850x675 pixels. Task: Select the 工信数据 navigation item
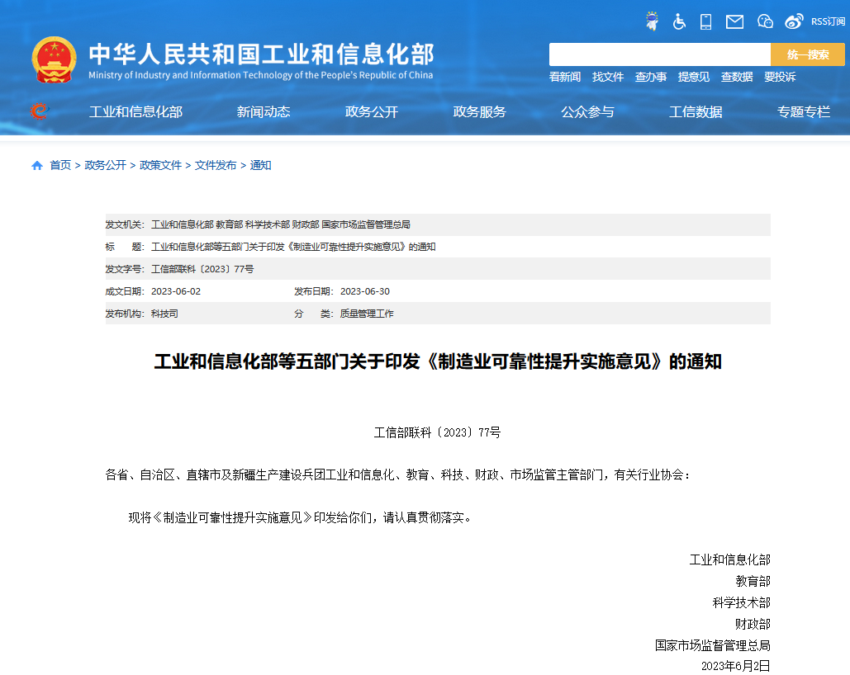[x=696, y=112]
